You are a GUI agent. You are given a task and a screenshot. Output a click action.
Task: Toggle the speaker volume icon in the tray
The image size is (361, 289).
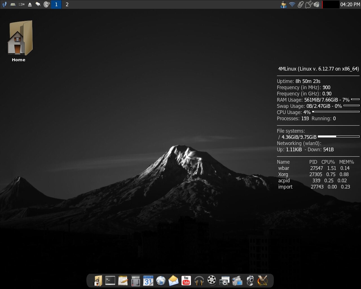click(x=316, y=4)
